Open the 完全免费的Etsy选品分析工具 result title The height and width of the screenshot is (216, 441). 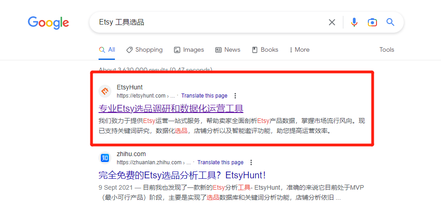click(182, 175)
